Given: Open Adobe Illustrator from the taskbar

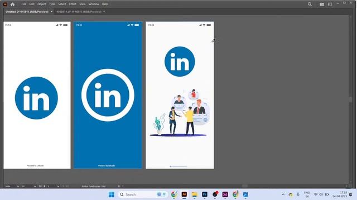Looking at the screenshot, I should point(184,194).
